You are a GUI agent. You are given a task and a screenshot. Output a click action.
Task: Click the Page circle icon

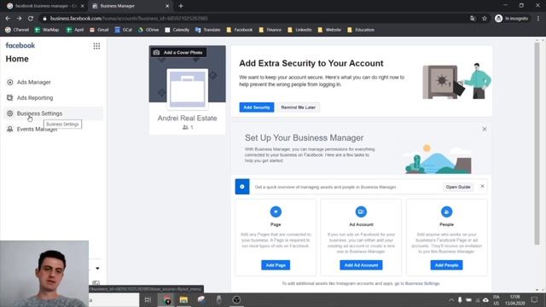click(x=276, y=211)
